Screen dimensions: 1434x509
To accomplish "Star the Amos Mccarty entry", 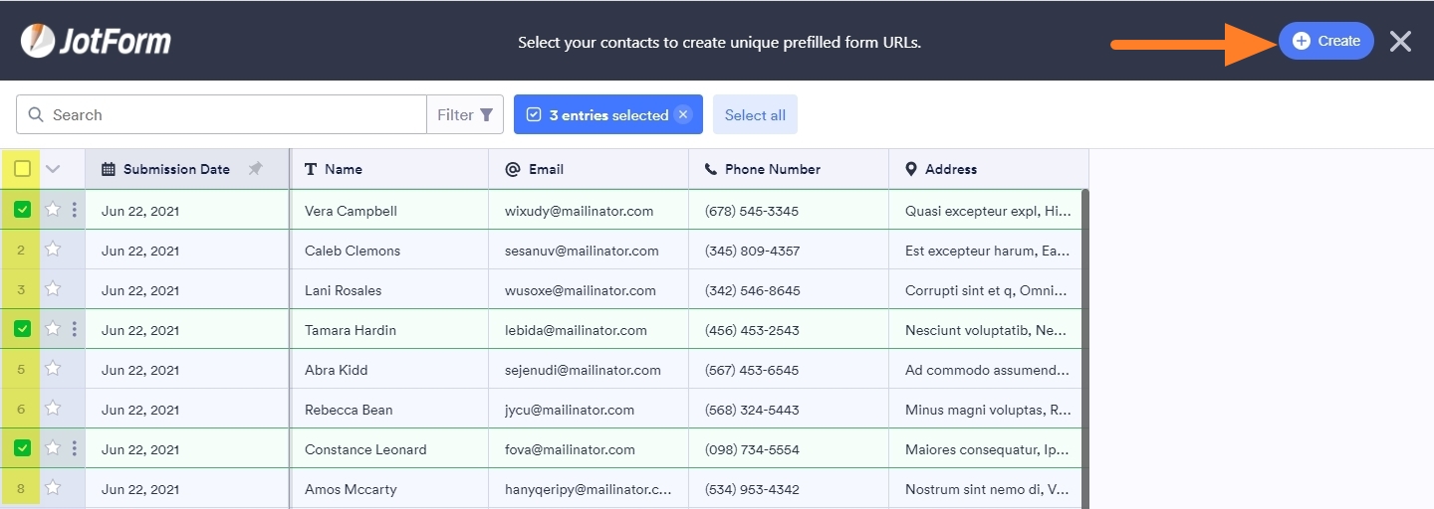I will coord(53,488).
